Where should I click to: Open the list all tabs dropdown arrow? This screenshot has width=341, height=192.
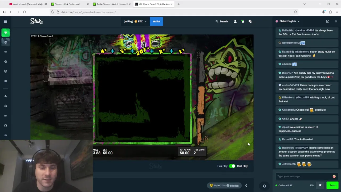coord(305,4)
